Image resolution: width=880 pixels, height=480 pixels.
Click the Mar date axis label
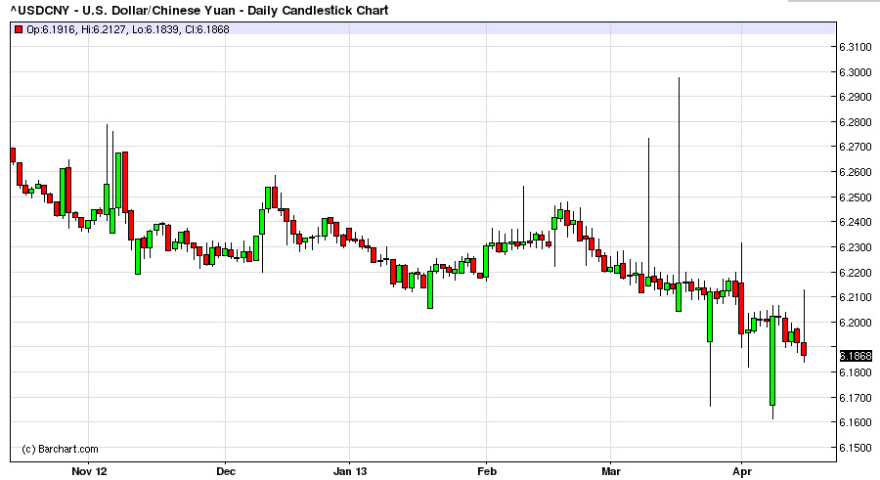tap(610, 471)
